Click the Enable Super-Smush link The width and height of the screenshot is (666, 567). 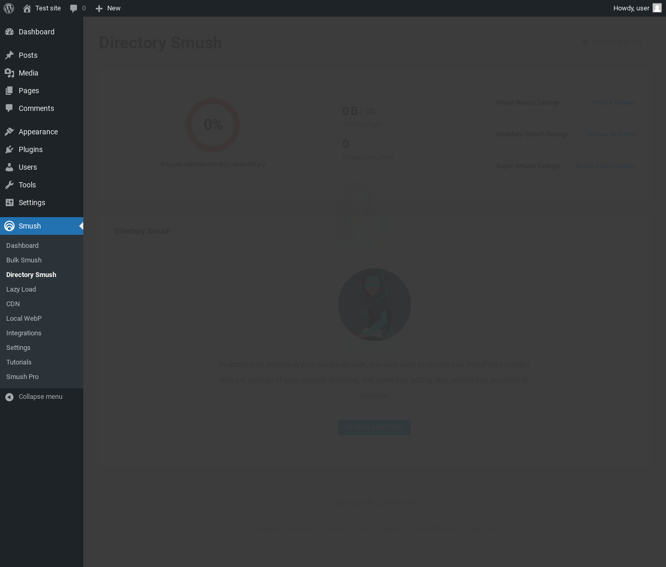(605, 166)
